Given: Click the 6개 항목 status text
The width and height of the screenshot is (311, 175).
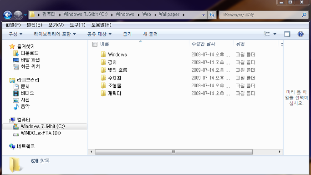Looking at the screenshot, I should point(40,161).
